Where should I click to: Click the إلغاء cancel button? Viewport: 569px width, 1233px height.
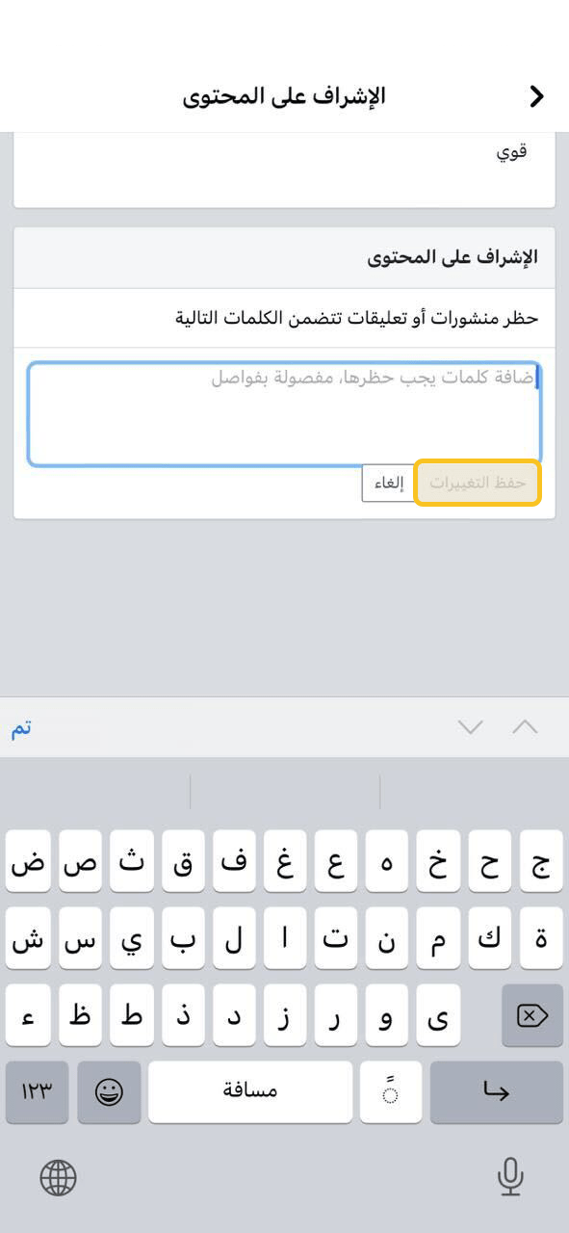pos(388,483)
